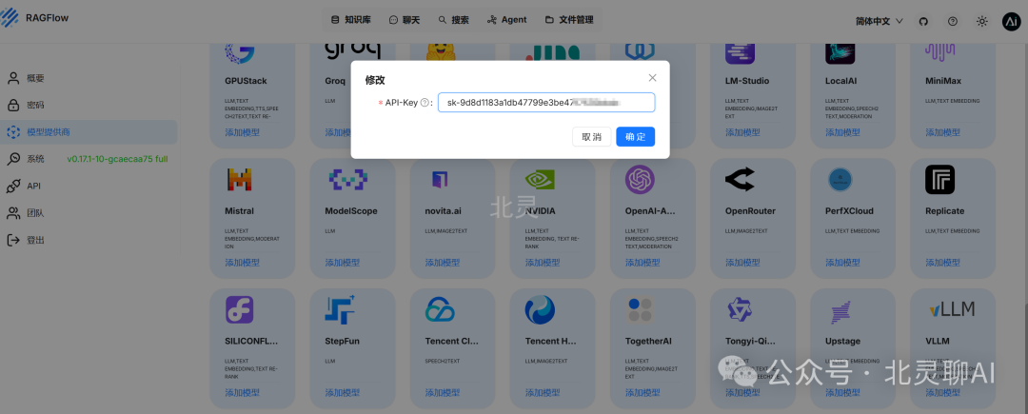
Task: Click 添加模型 under GPUStack
Action: (x=242, y=132)
